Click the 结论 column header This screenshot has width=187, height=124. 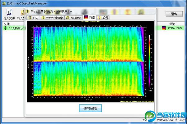pyautogui.click(x=172, y=24)
